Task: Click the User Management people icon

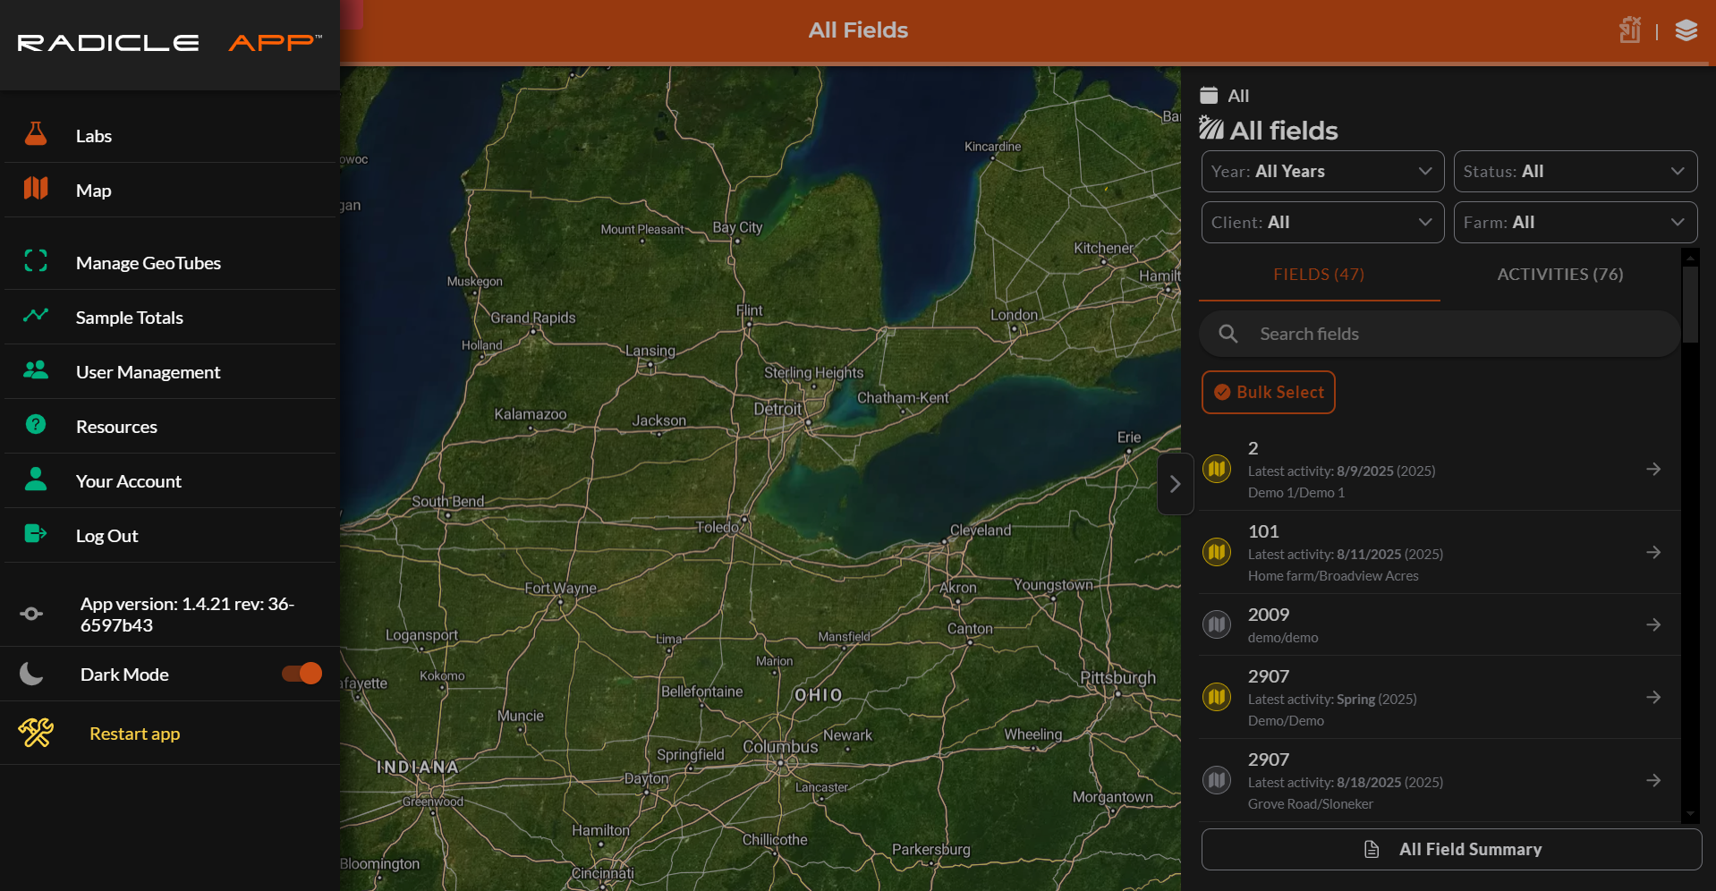Action: [x=36, y=369]
